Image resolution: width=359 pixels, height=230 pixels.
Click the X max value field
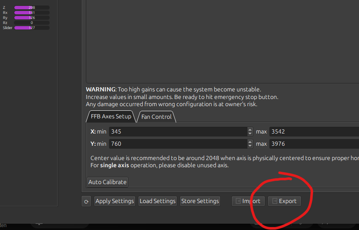click(314, 132)
